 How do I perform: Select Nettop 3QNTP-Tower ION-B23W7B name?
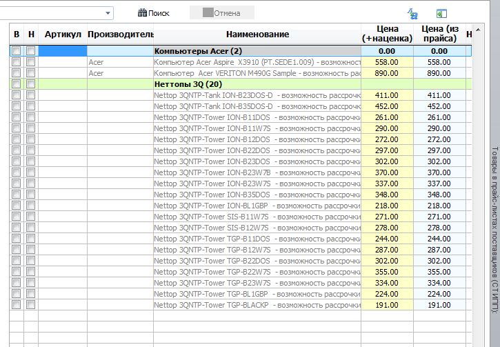tap(257, 172)
